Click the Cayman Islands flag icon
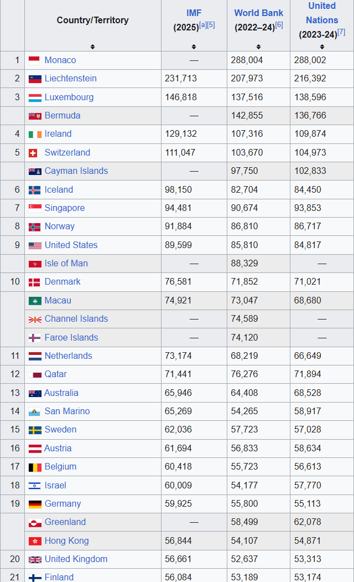 pyautogui.click(x=35, y=171)
